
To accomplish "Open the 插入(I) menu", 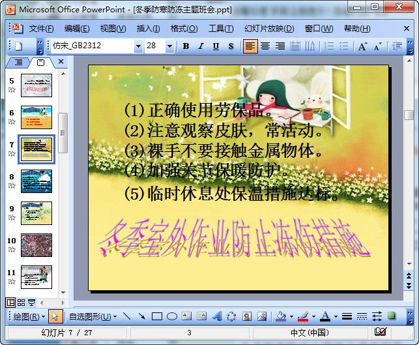I will [x=149, y=28].
